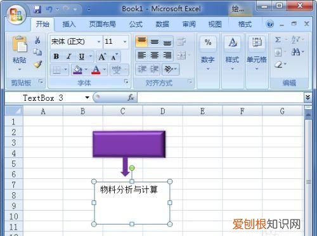Increase the indent
The image size is (317, 236).
pyautogui.click(x=155, y=69)
